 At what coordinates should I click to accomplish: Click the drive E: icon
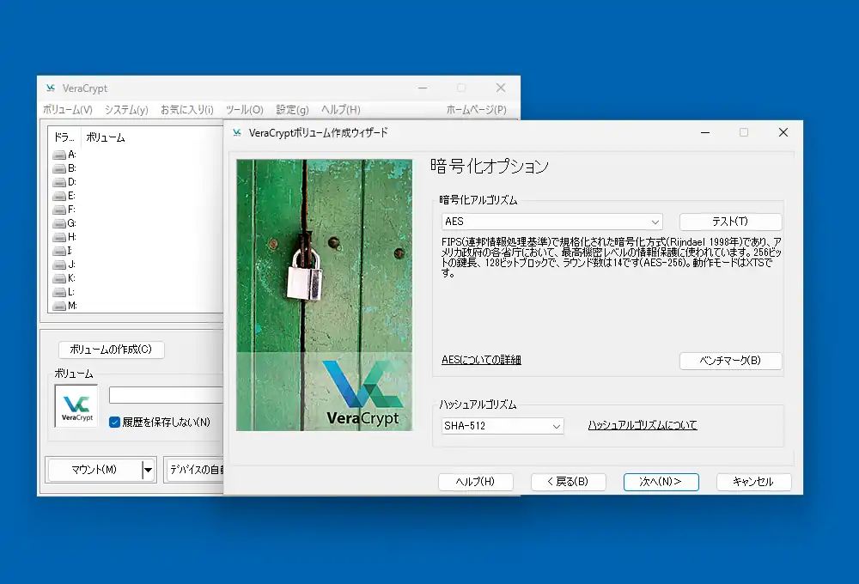tap(58, 195)
